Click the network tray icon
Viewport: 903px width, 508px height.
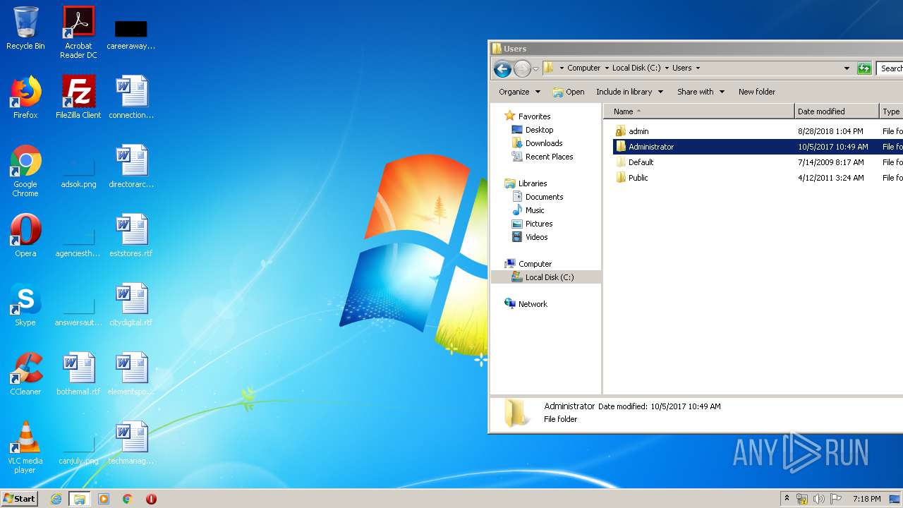click(802, 499)
